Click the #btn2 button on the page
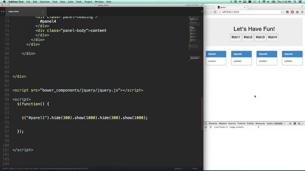The height and width of the screenshot is (171, 305). click(248, 37)
